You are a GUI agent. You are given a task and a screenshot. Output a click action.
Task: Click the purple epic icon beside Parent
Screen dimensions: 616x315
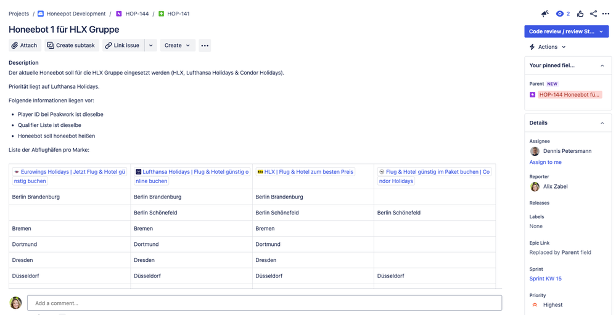(x=532, y=95)
